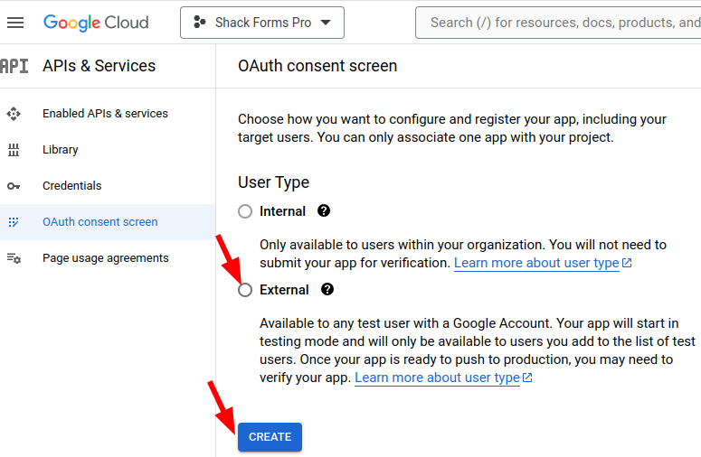Click the Credentials key icon

(x=14, y=186)
